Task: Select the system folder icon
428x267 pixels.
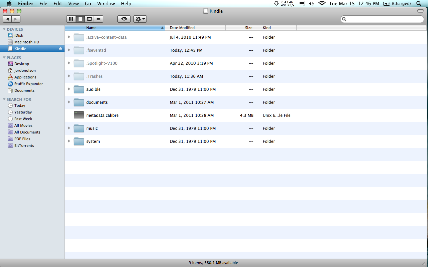Action: click(79, 141)
